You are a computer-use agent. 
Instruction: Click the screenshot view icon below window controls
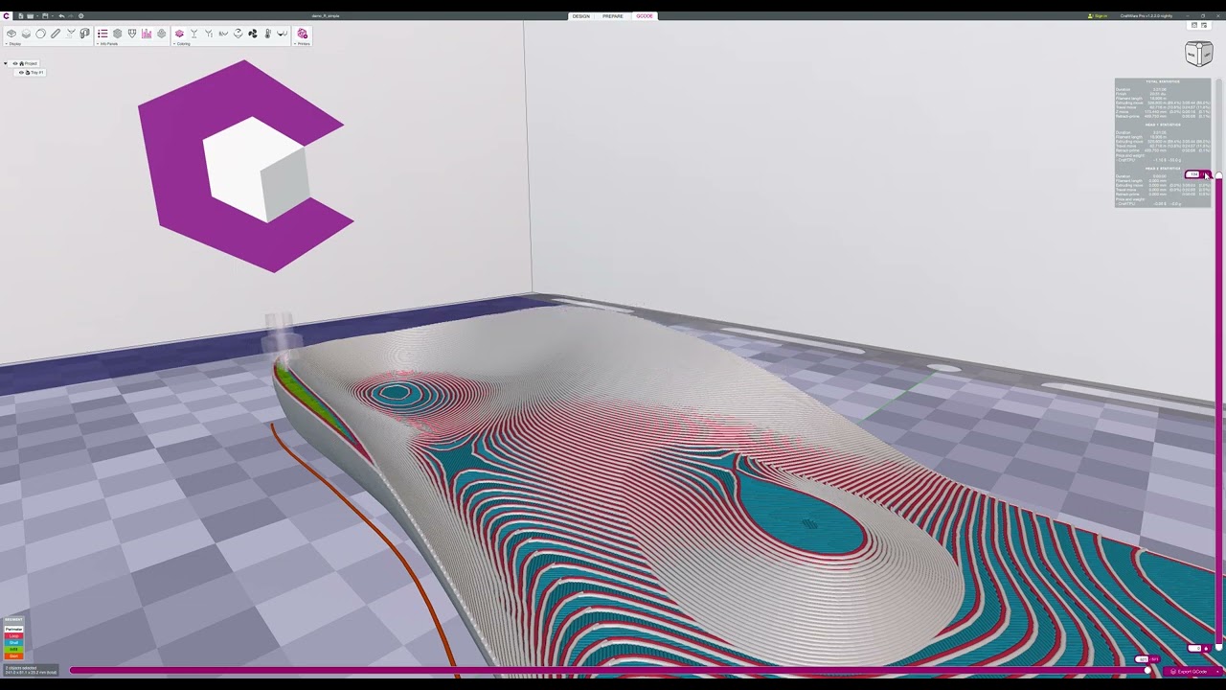[1194, 25]
